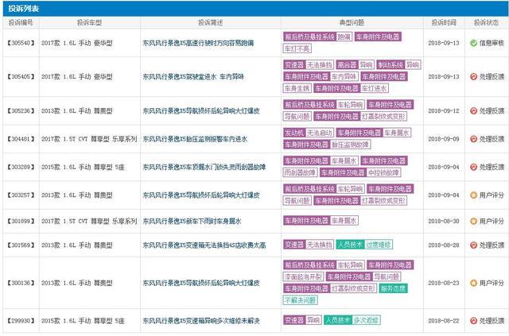Click 不解决问题 tag in row 300136
Viewport: 509px width, 336px height.
click(301, 300)
